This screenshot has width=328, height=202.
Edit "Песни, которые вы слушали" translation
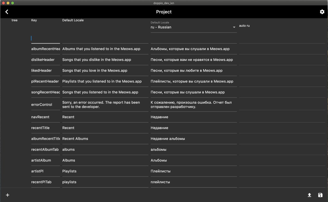[194, 92]
